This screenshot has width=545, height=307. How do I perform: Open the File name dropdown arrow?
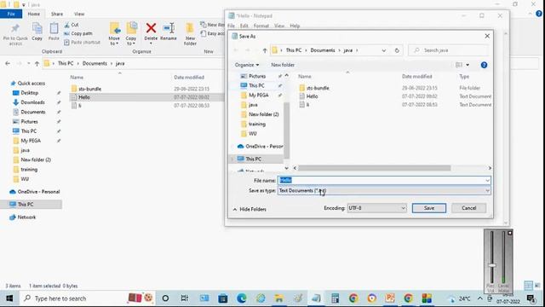pyautogui.click(x=487, y=180)
